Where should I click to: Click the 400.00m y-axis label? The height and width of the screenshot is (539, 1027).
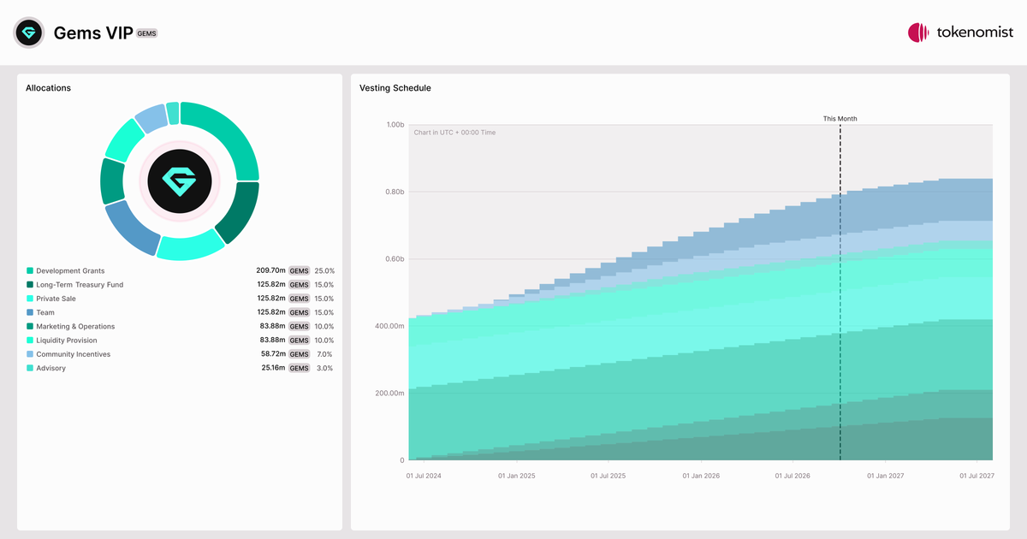click(389, 326)
